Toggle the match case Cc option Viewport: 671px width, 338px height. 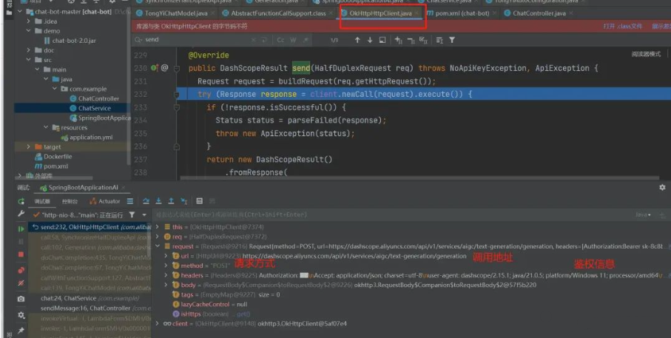click(280, 40)
